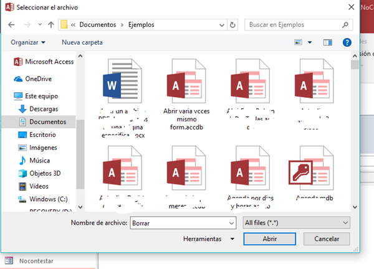This screenshot has width=374, height=269.
Task: Expand the Organizar dropdown menu
Action: tap(28, 42)
